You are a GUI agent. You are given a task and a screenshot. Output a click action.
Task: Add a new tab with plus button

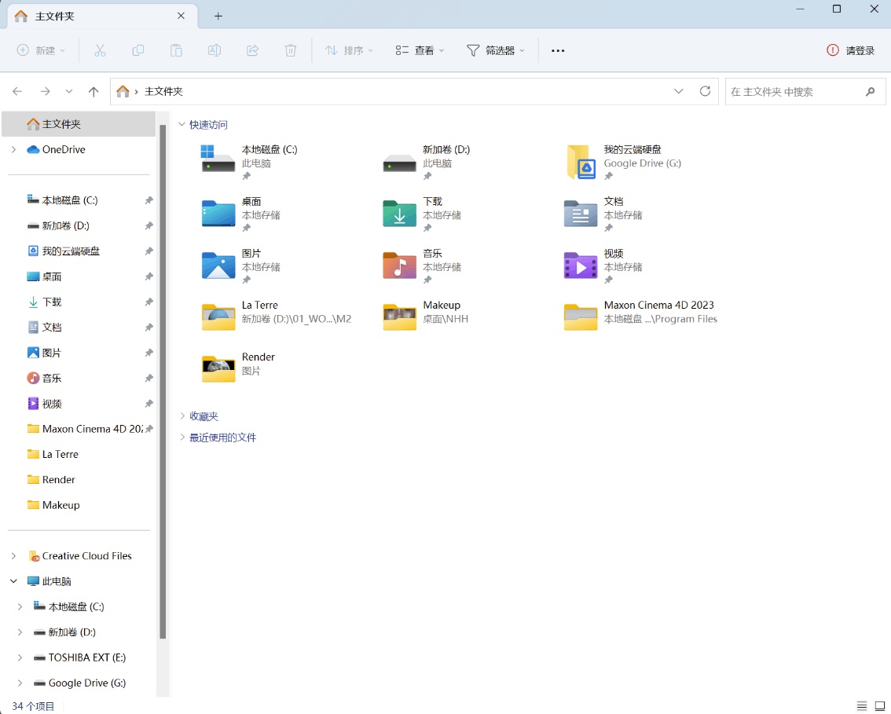[x=218, y=16]
